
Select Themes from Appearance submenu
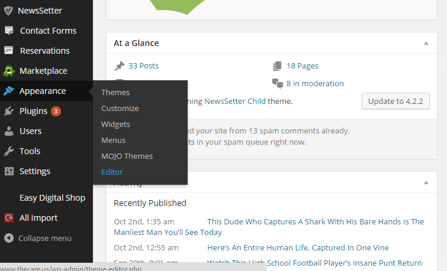tap(115, 93)
